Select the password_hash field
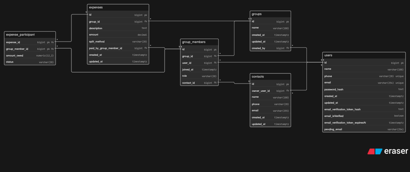 coord(364,89)
